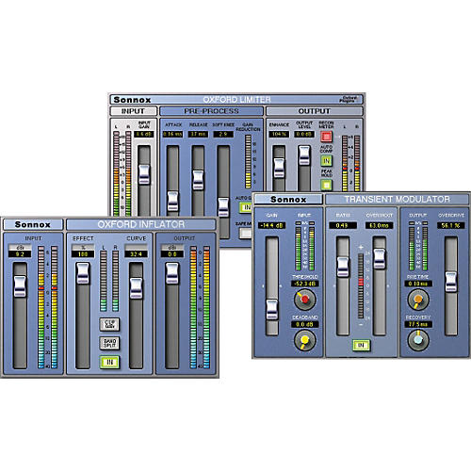Viewport: 471px width, 471px height.
Task: Click the Recovery value field in Transient Modulator
Action: pos(418,324)
